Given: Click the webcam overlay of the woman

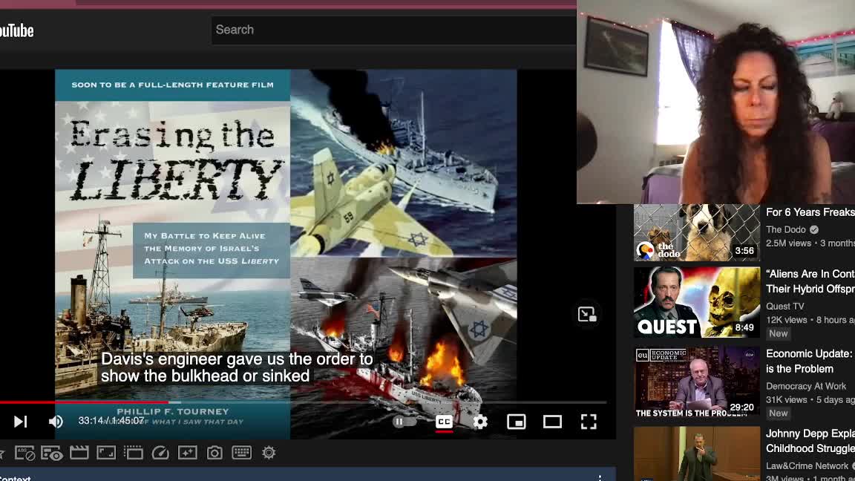Looking at the screenshot, I should click(x=716, y=102).
